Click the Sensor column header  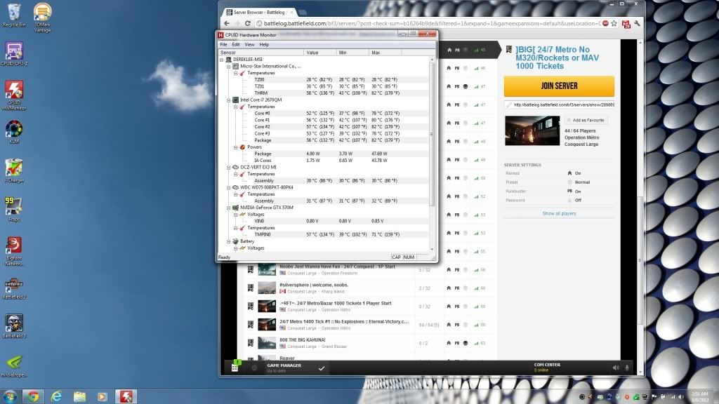[260, 53]
